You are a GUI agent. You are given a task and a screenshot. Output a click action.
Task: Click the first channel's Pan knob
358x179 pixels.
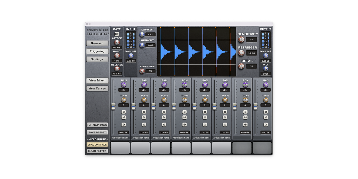124,85
